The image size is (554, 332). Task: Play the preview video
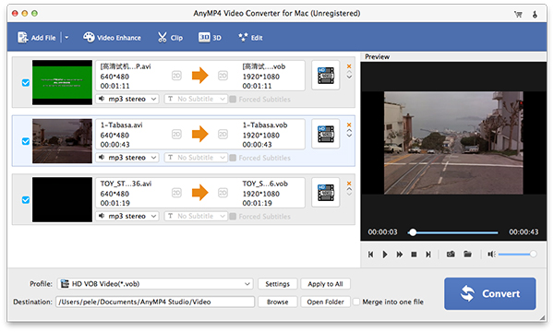coord(385,255)
